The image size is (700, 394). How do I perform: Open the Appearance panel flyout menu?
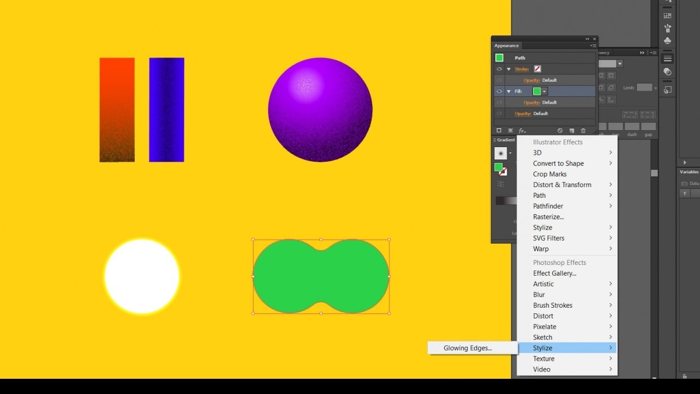593,45
